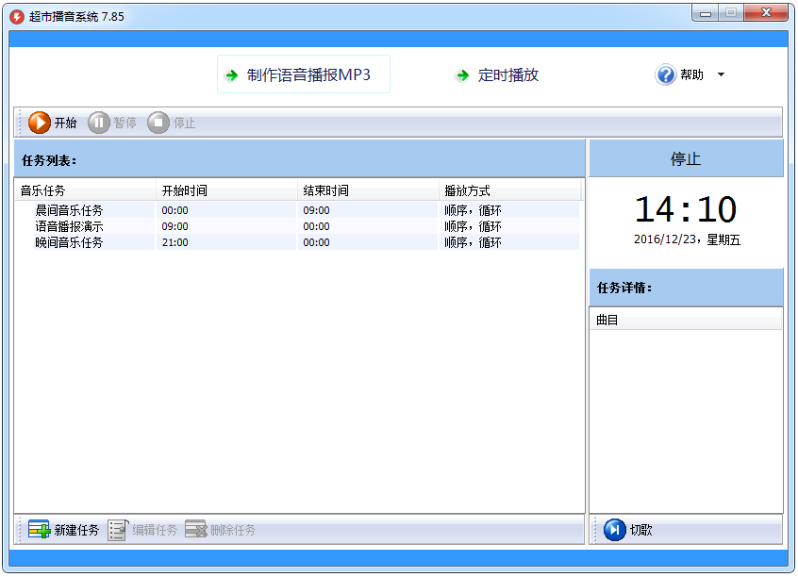Expand the 帮助 dropdown arrow
The width and height of the screenshot is (798, 577).
click(722, 74)
